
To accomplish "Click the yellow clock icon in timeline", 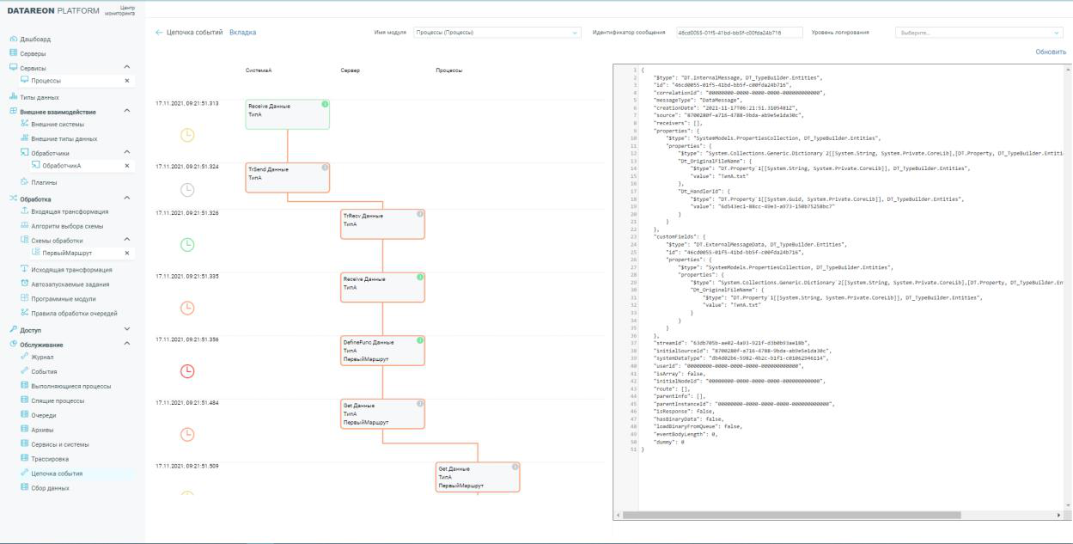I will (187, 135).
